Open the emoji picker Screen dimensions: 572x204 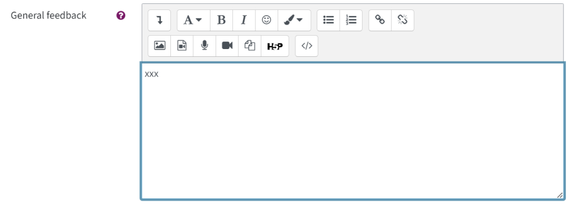pos(266,21)
